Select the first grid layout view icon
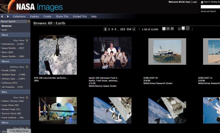This screenshot has height=133, width=220. pos(164,29)
